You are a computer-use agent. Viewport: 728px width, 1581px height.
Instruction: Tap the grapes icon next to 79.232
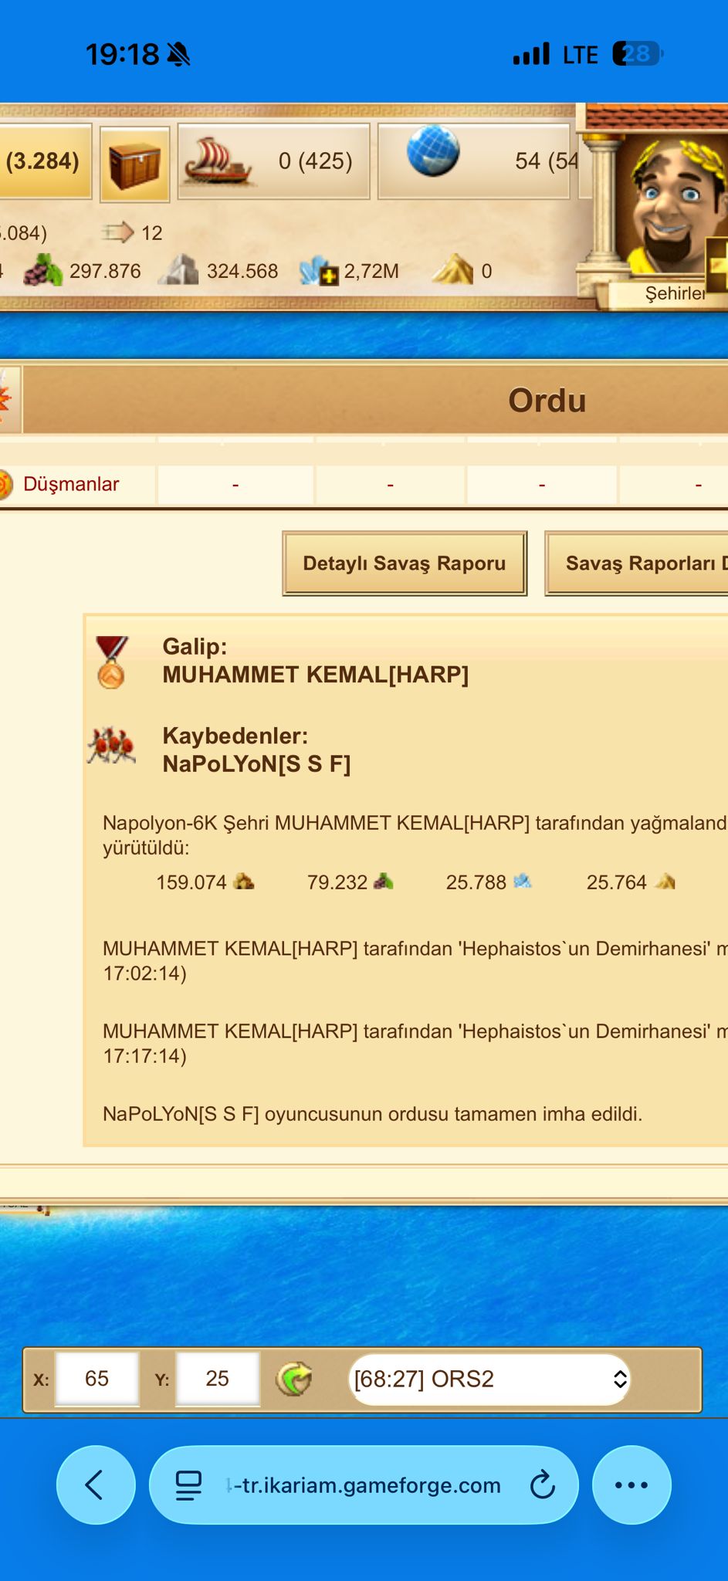(x=384, y=881)
